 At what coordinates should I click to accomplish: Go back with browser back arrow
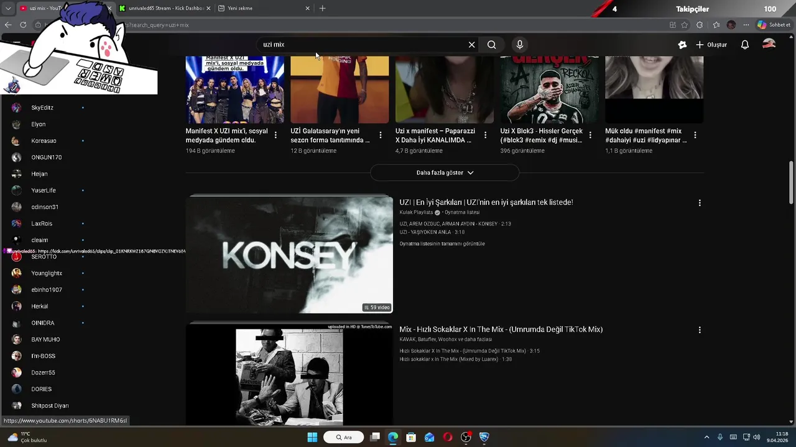[8, 25]
